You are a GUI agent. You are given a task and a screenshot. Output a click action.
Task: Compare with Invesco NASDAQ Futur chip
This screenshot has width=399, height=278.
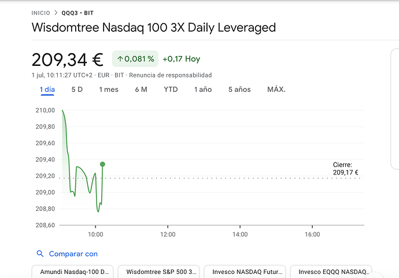(245, 272)
